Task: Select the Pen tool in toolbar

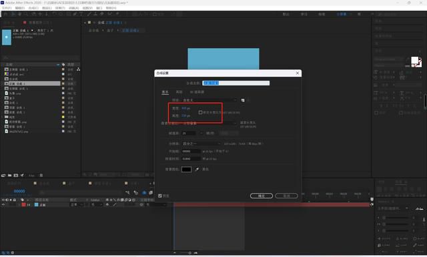Action: click(75, 14)
